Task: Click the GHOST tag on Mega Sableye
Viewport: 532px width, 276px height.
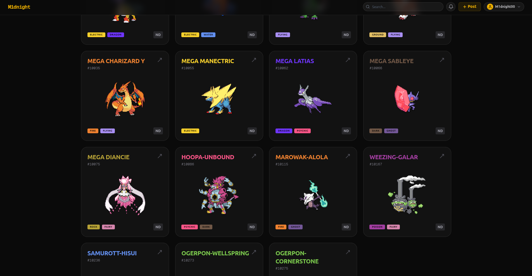Action: coord(391,131)
